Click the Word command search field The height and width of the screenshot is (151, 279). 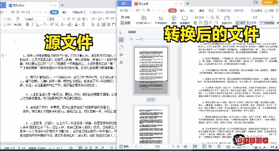pyautogui.click(x=102, y=12)
